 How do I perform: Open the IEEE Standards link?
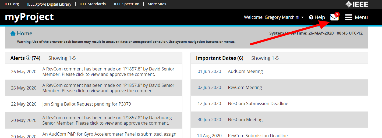coord(93,4)
